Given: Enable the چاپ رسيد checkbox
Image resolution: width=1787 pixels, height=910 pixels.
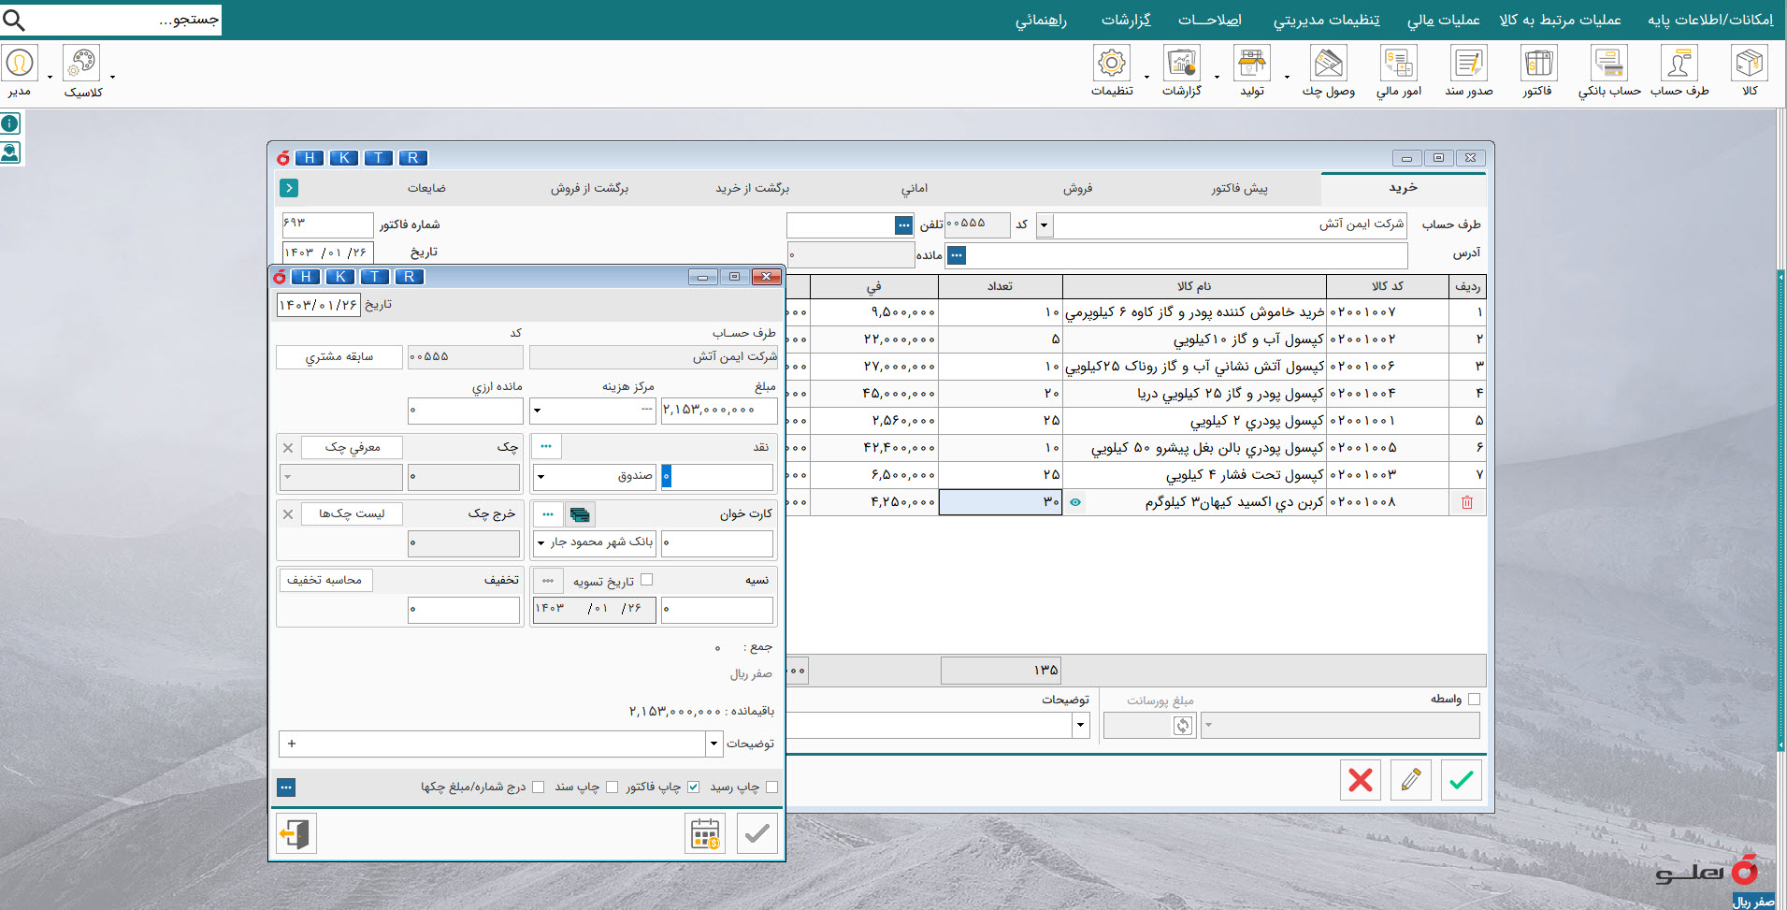Looking at the screenshot, I should (771, 787).
